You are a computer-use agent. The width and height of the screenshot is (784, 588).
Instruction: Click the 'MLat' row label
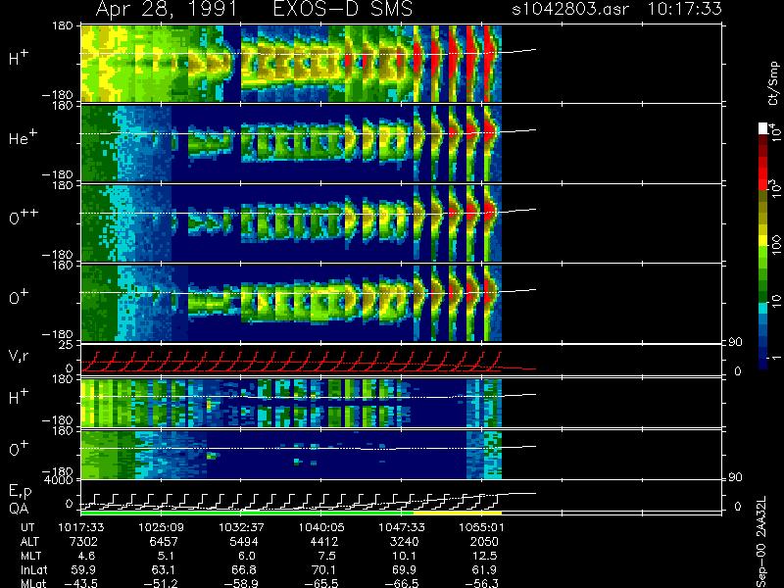(x=33, y=583)
